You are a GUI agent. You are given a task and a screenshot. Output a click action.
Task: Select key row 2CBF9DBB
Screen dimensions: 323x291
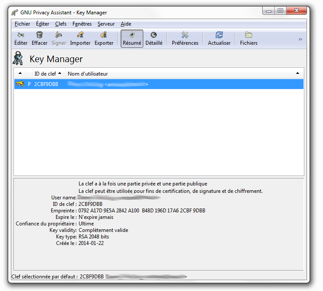[x=159, y=84]
